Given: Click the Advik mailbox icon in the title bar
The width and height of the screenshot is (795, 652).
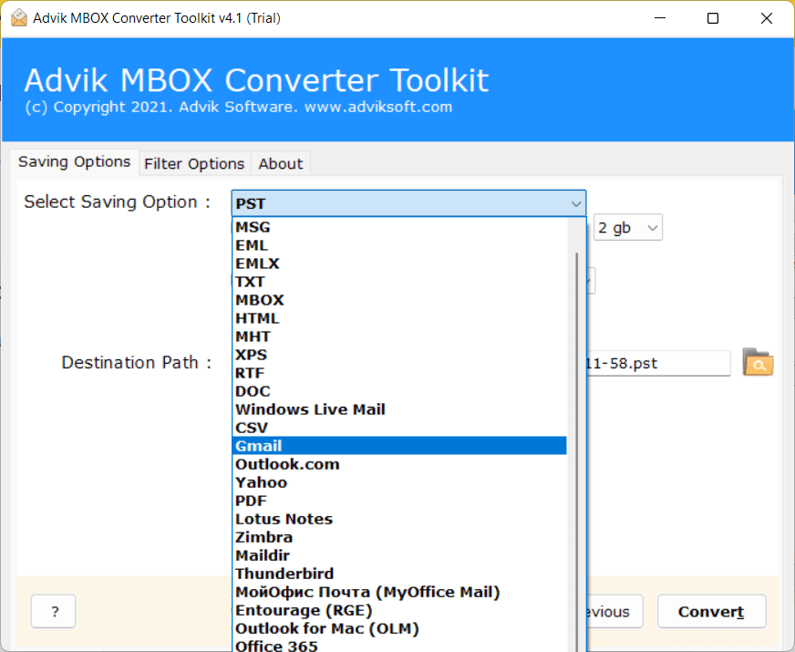Looking at the screenshot, I should [17, 17].
